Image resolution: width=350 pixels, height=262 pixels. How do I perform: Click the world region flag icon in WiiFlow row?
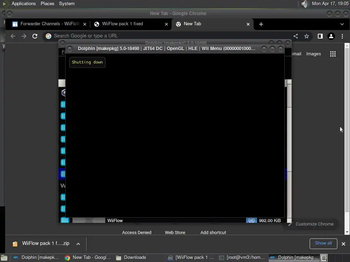(x=251, y=220)
